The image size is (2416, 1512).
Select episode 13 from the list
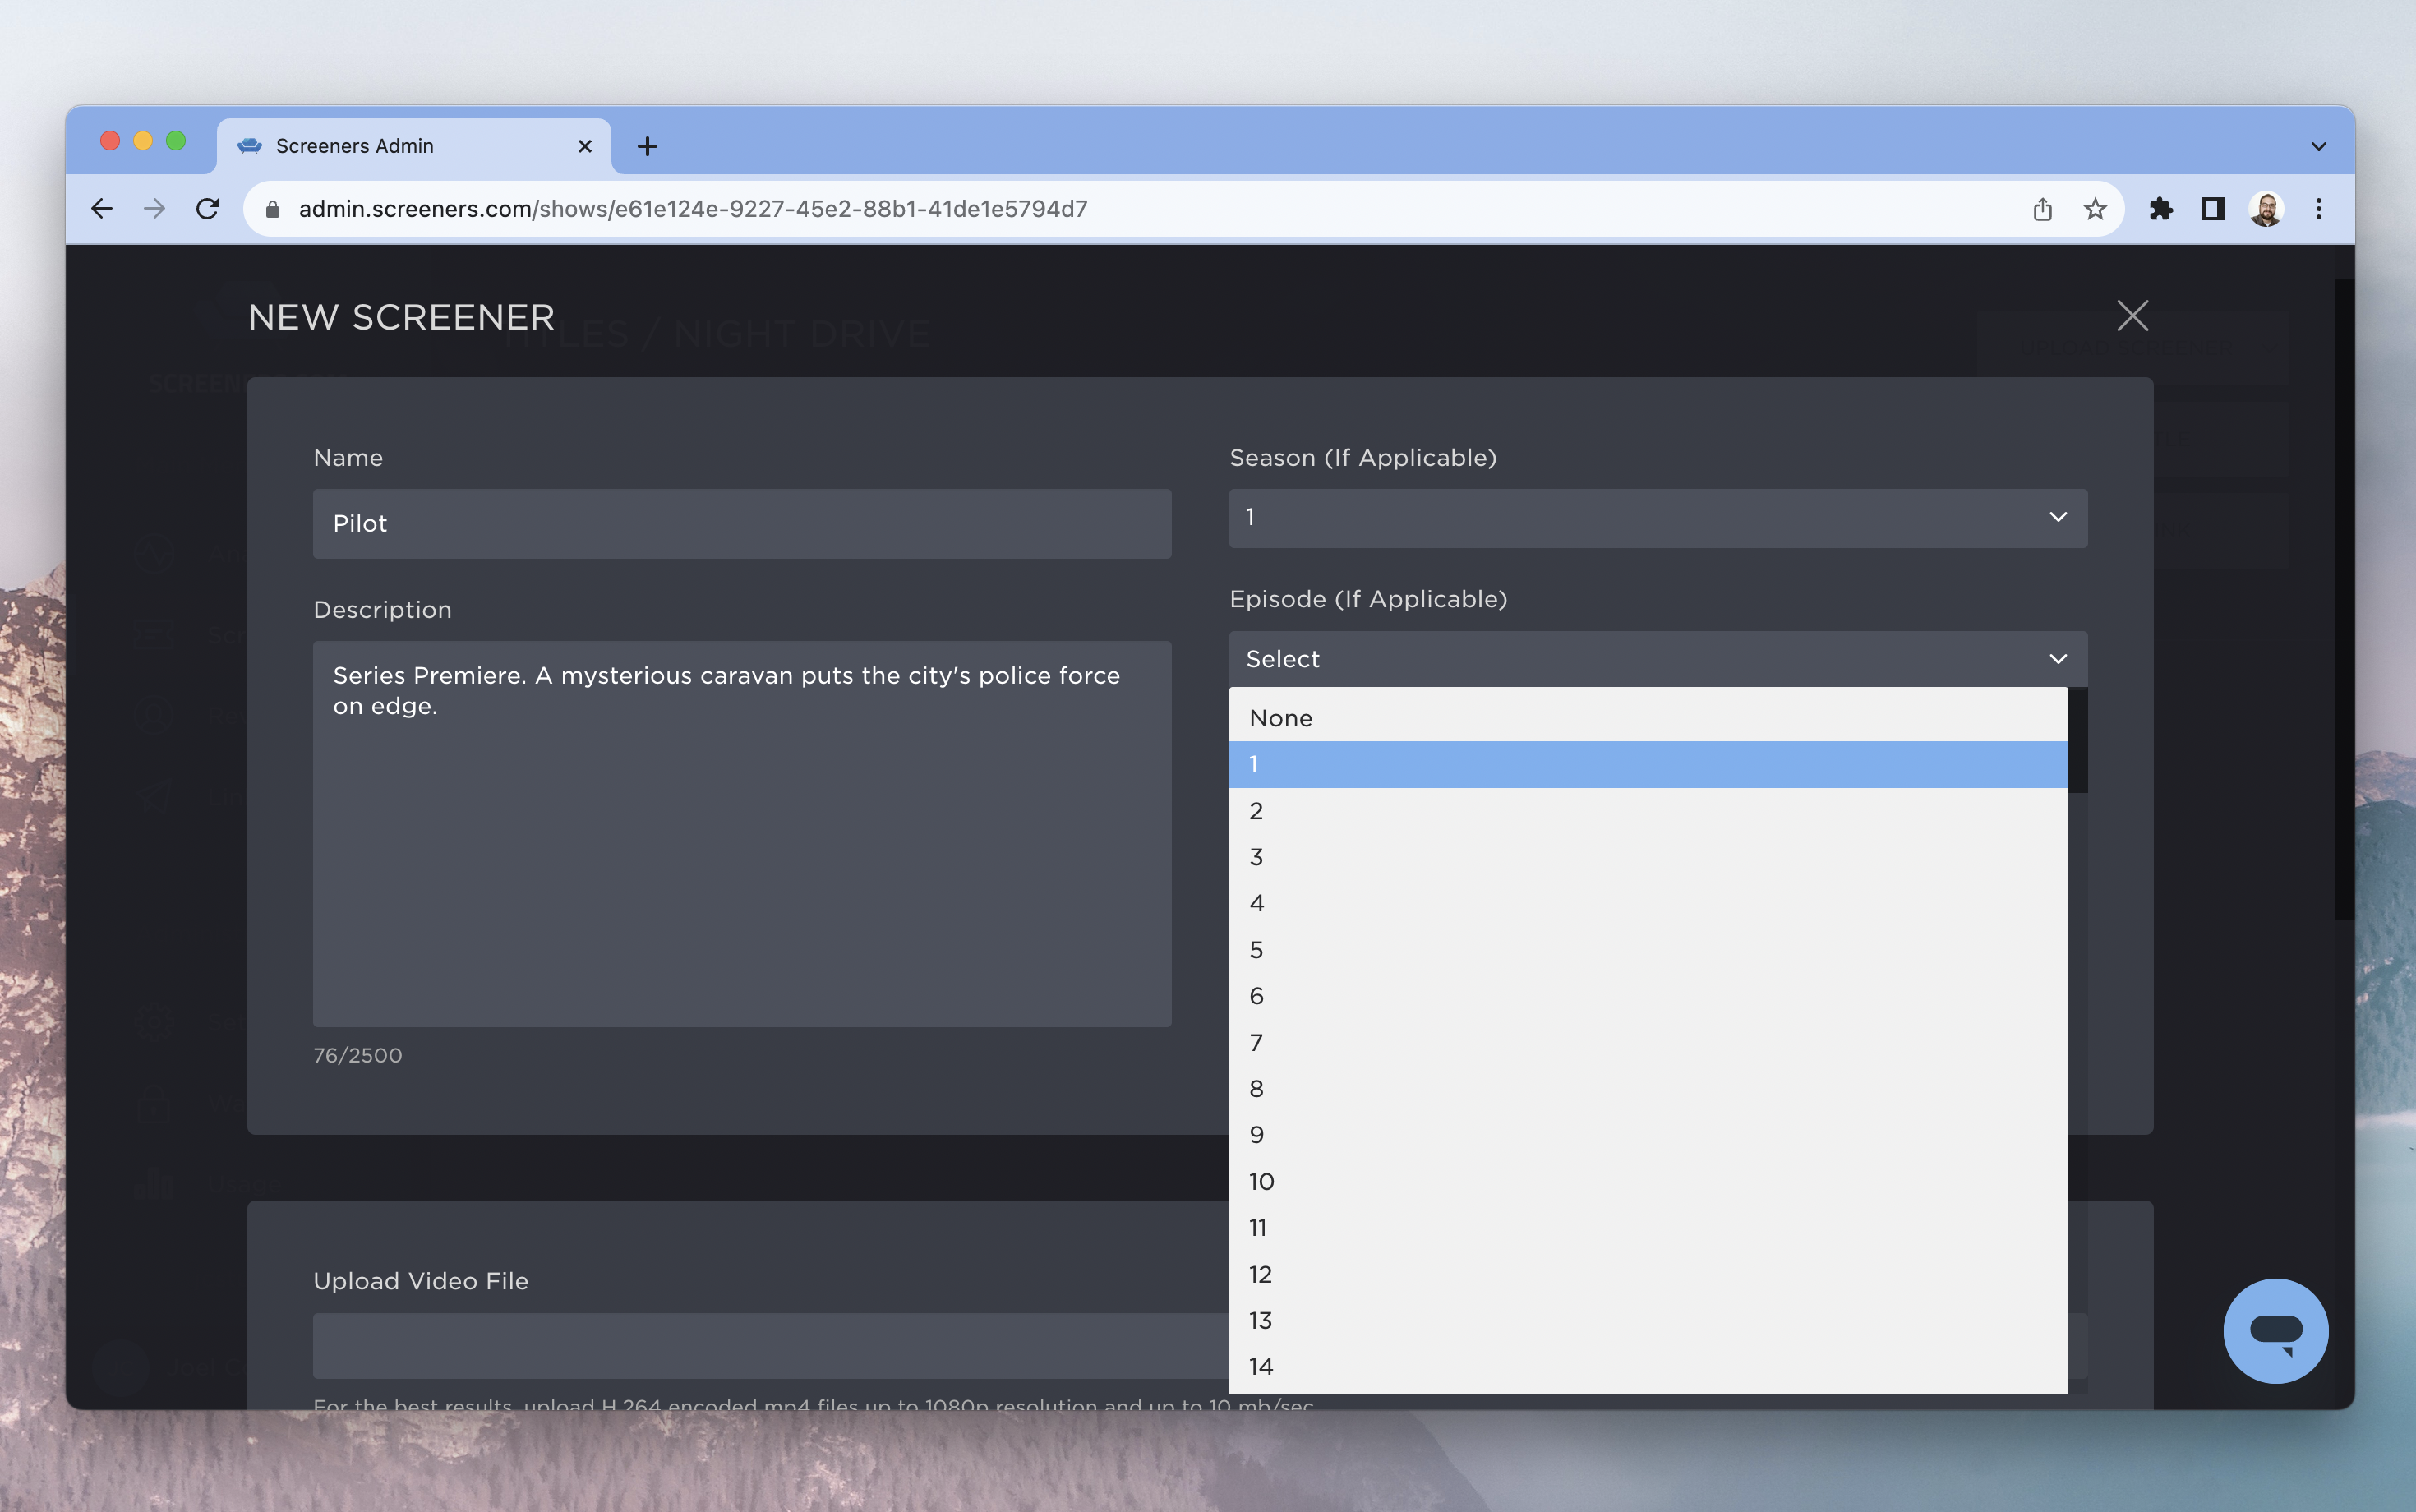tap(1647, 1320)
